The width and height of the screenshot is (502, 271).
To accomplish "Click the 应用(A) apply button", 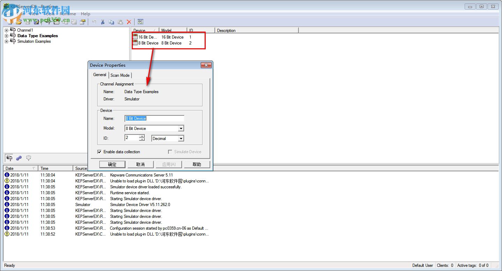I will [169, 164].
